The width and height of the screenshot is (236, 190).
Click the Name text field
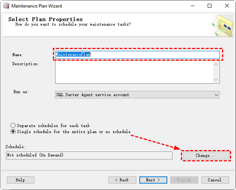pyautogui.click(x=137, y=54)
